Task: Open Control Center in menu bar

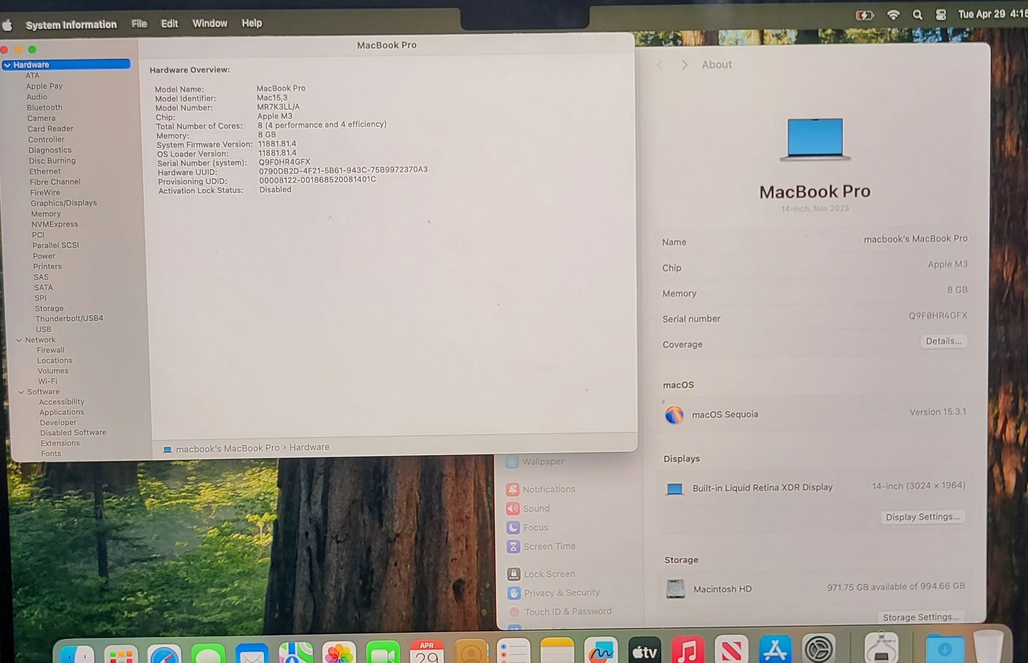Action: coord(941,15)
